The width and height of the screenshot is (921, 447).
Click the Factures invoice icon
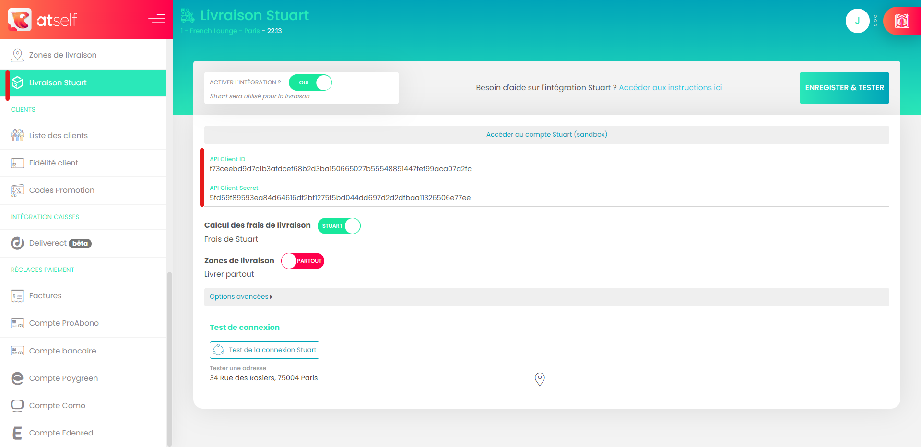[x=17, y=296]
